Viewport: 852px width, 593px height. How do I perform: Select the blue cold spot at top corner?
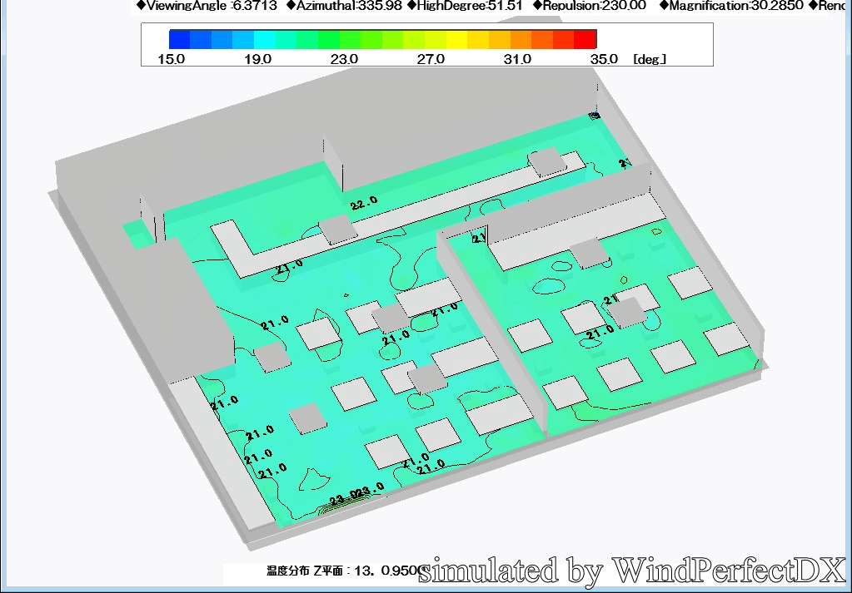click(594, 115)
